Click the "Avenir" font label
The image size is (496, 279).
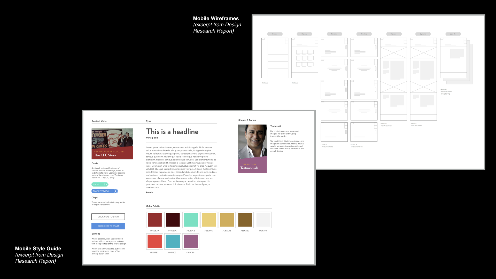[150, 192]
